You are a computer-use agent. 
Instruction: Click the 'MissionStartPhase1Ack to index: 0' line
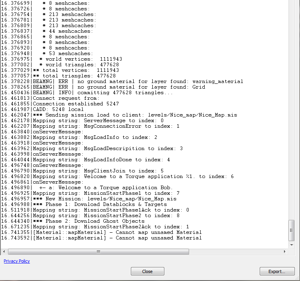pyautogui.click(x=95, y=210)
